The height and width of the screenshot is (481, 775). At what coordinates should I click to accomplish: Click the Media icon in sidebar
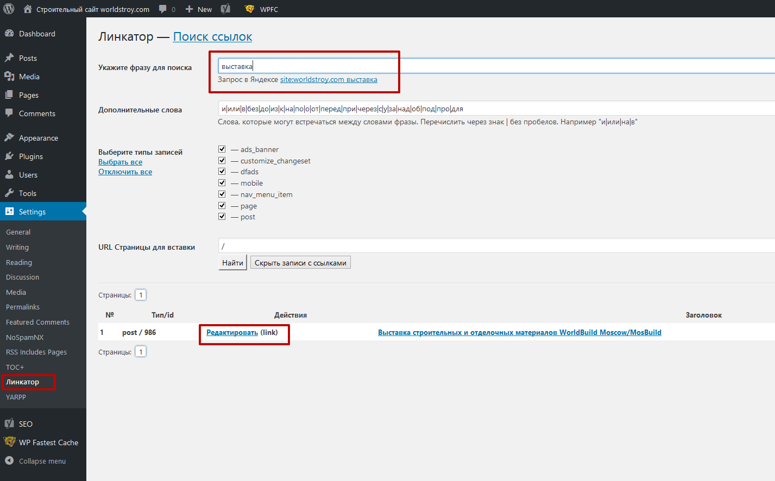coord(9,77)
